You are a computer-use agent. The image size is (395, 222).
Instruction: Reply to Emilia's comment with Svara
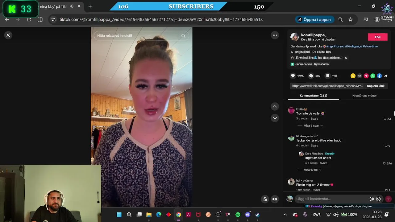pos(314,118)
